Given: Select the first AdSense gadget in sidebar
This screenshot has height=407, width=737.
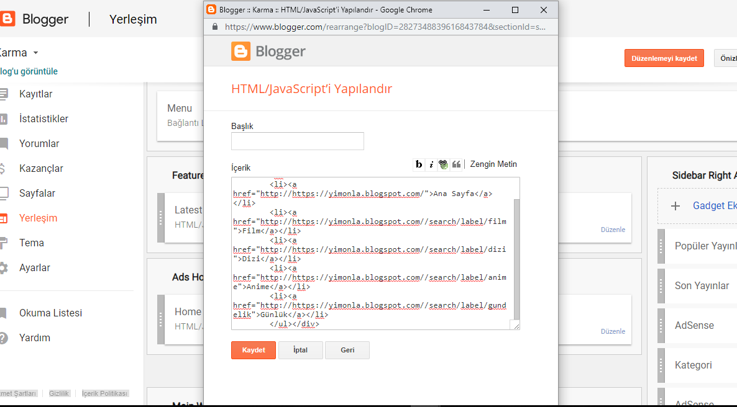Looking at the screenshot, I should click(x=701, y=325).
